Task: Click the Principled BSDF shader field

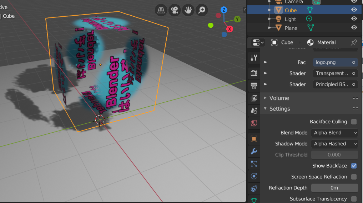Action: coord(335,84)
